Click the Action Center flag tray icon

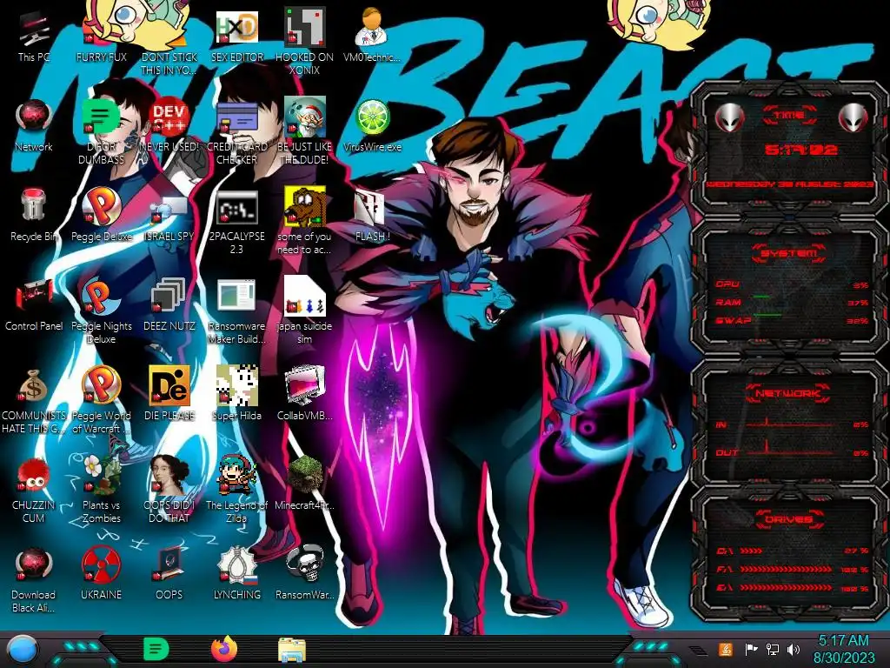[x=750, y=649]
